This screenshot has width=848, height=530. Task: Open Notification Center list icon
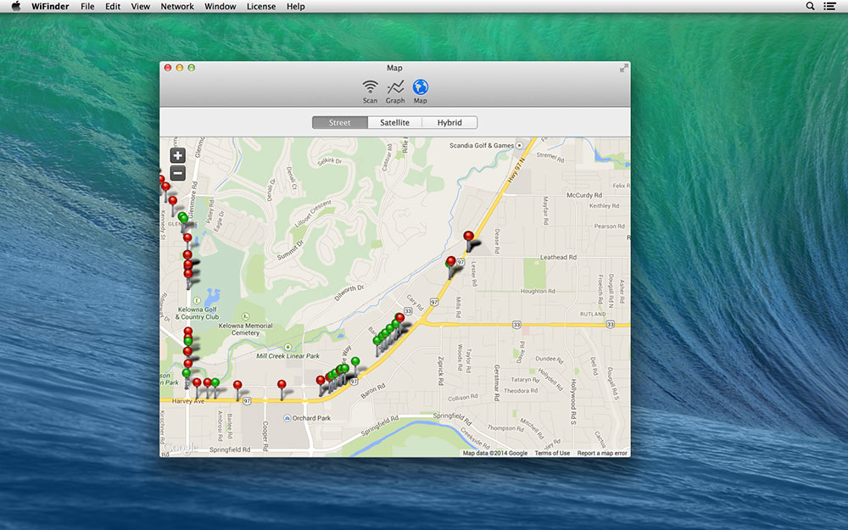(x=829, y=6)
